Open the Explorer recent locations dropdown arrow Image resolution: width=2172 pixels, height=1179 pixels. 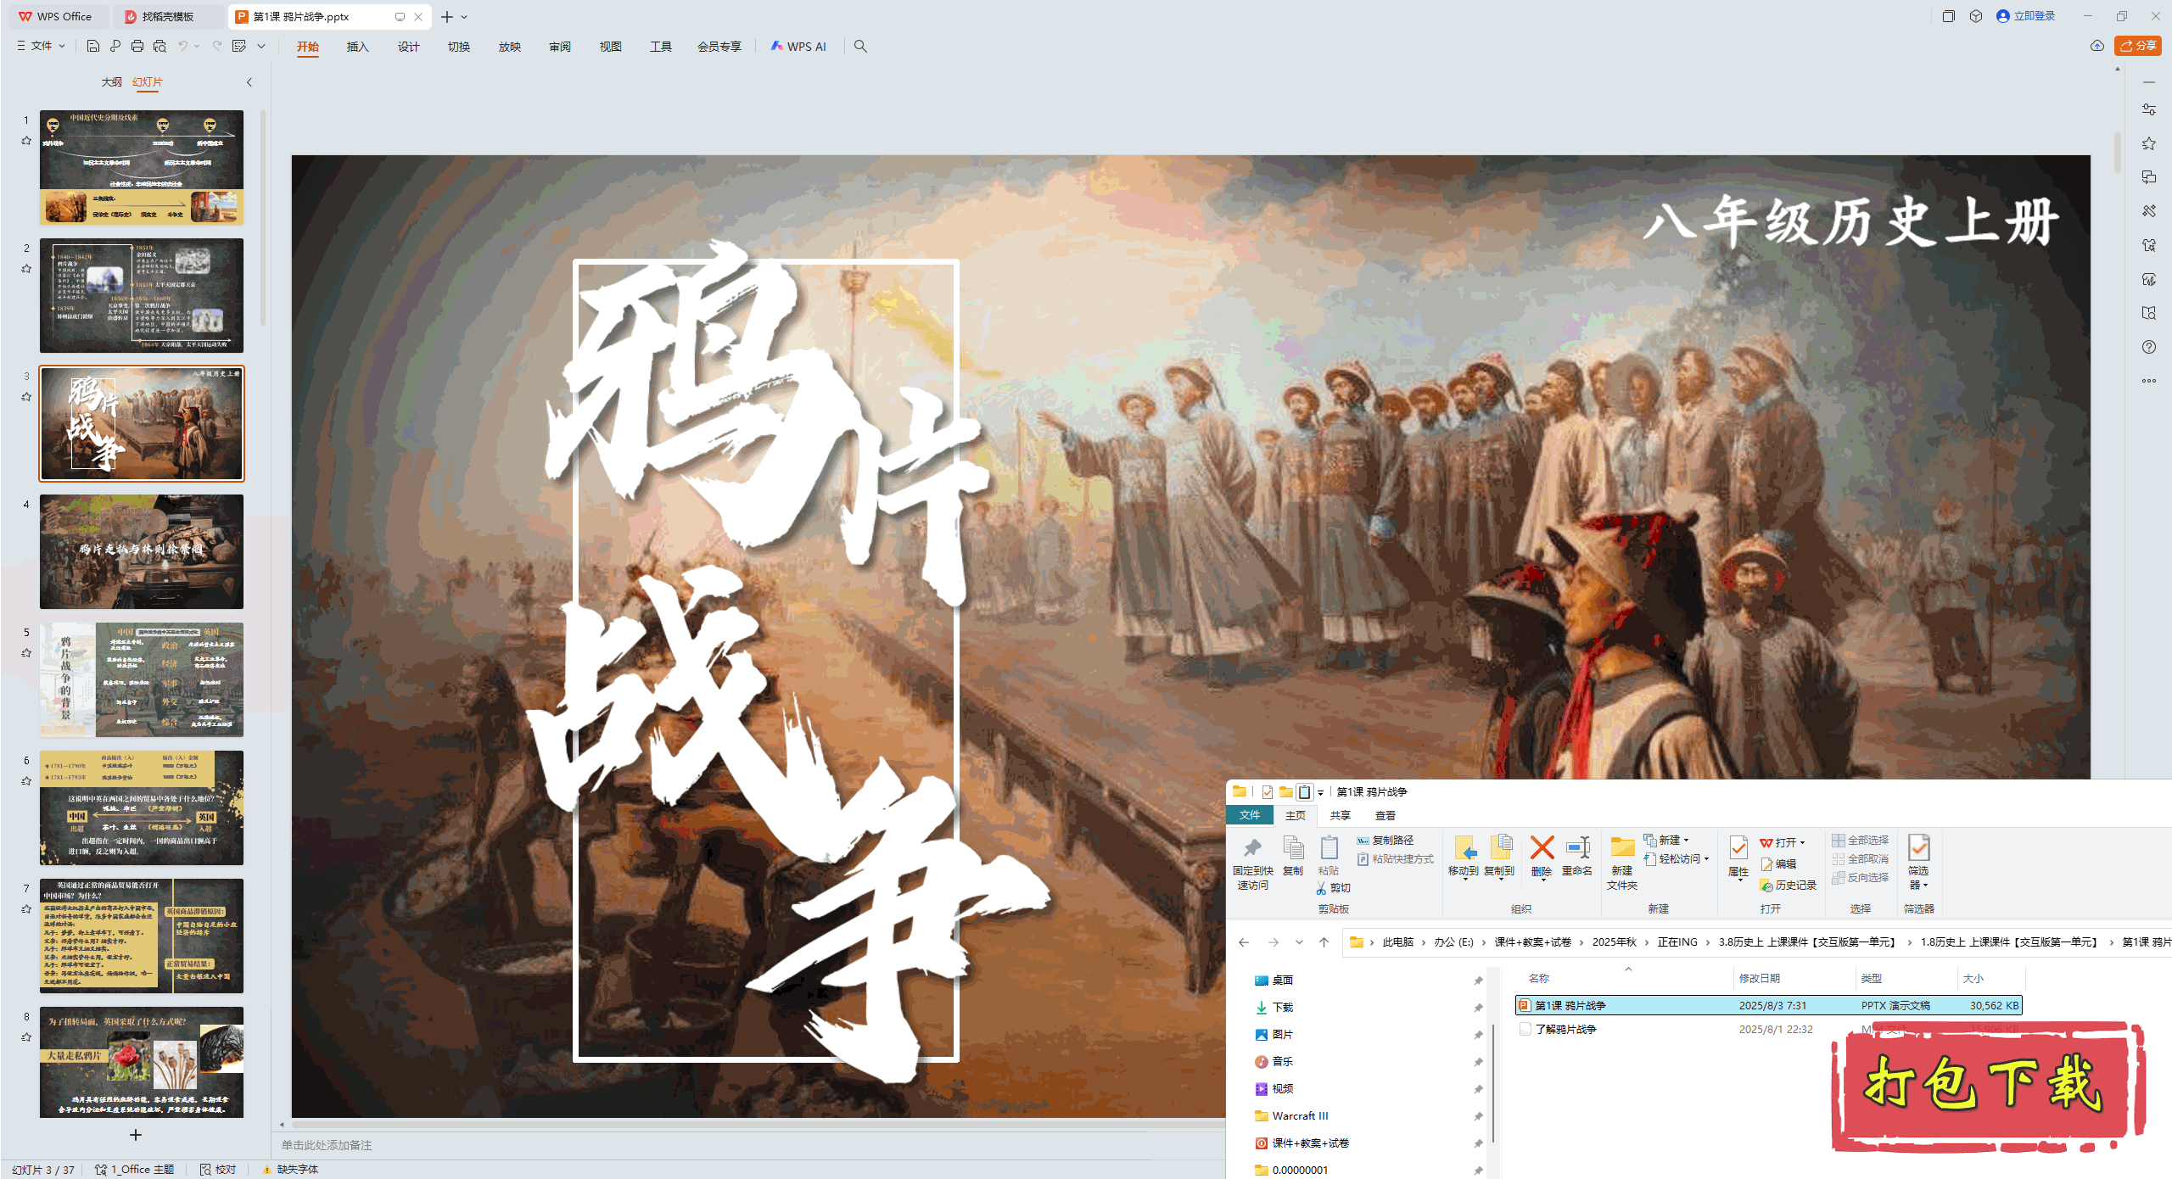tap(1299, 942)
